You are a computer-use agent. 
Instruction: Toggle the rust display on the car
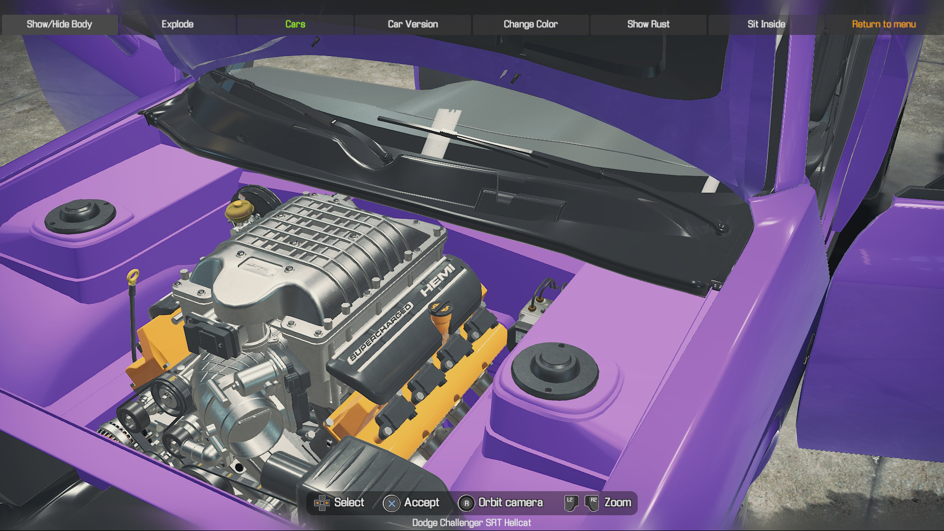[648, 24]
